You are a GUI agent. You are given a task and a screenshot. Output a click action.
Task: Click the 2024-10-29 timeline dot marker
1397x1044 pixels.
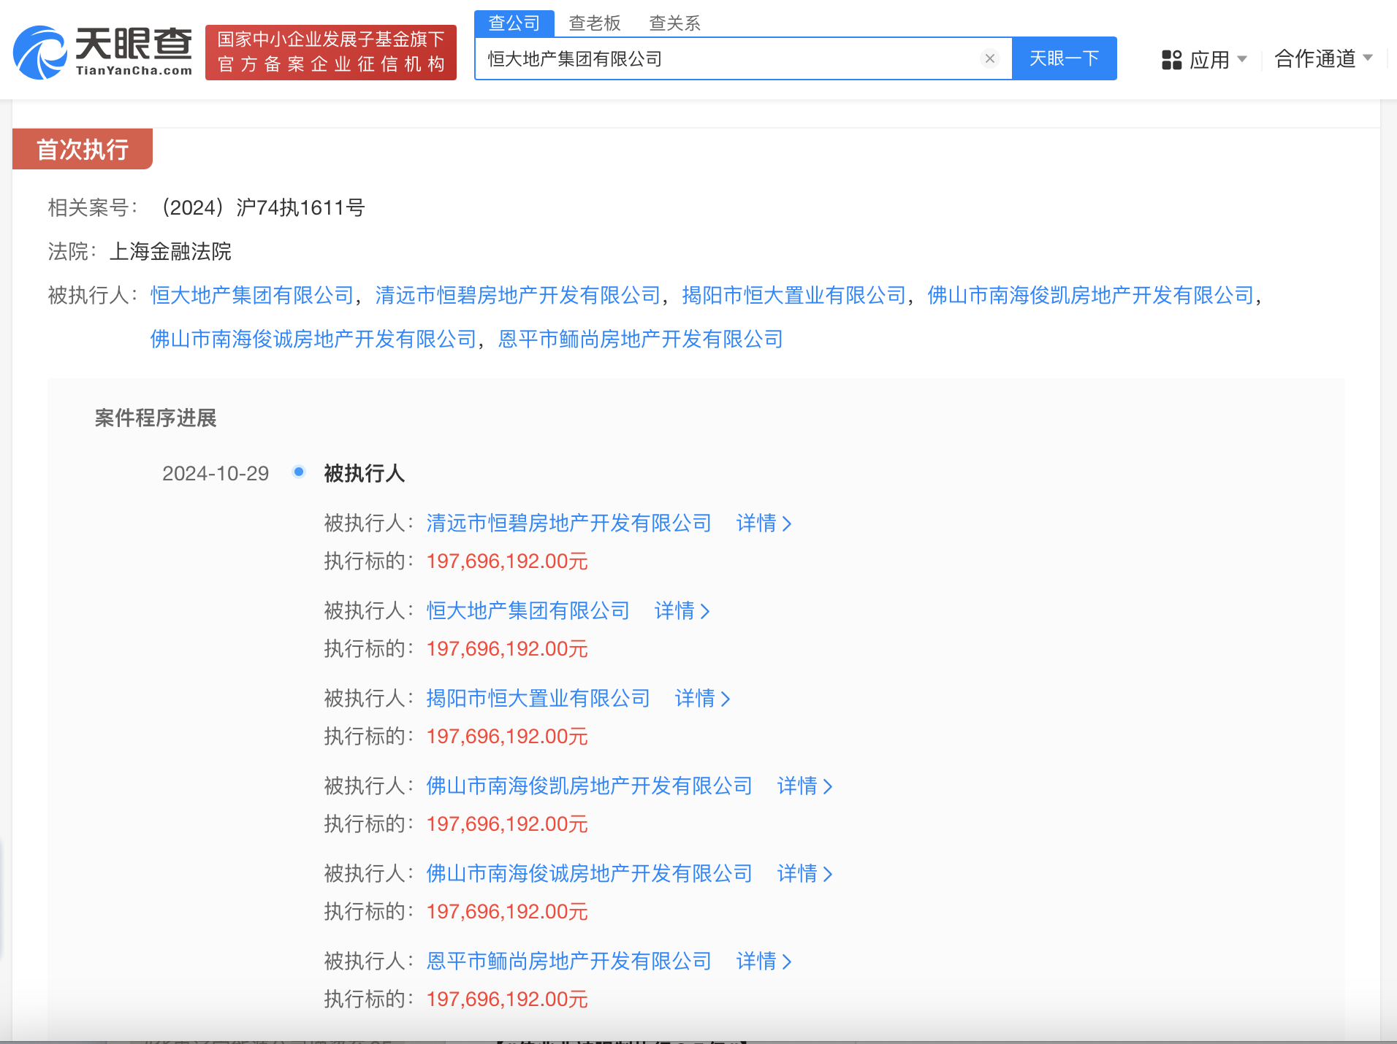(x=299, y=472)
